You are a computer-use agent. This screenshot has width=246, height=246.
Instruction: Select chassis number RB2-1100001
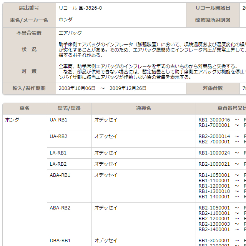214,213
